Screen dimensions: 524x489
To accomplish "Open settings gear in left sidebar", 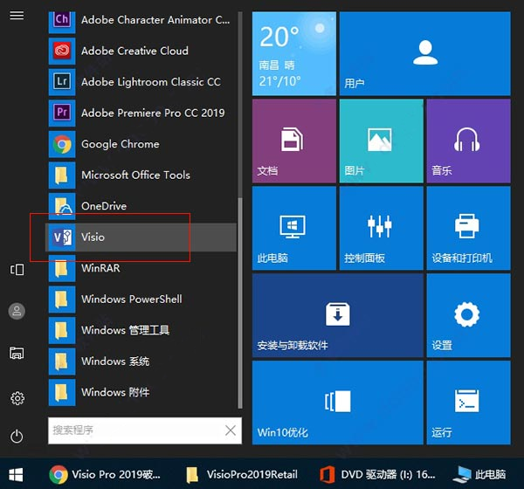I will [17, 398].
